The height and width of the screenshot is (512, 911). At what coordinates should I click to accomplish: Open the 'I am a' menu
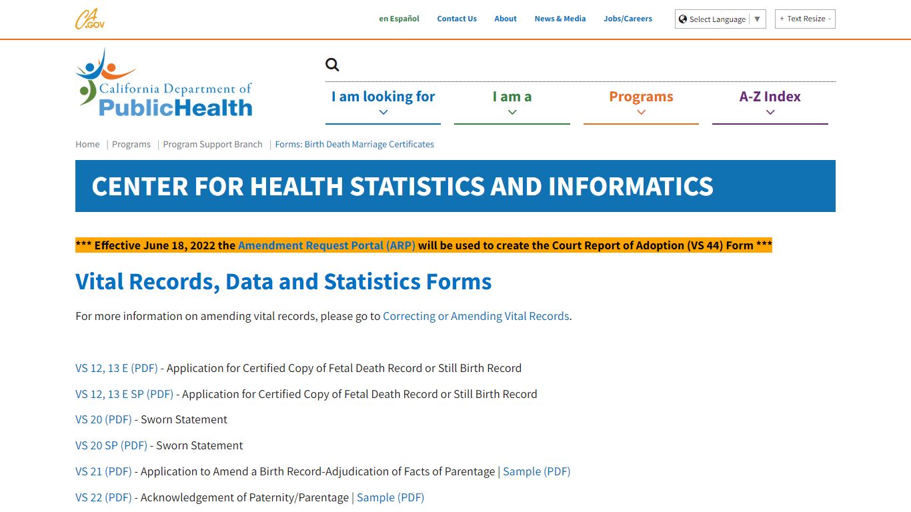click(512, 97)
